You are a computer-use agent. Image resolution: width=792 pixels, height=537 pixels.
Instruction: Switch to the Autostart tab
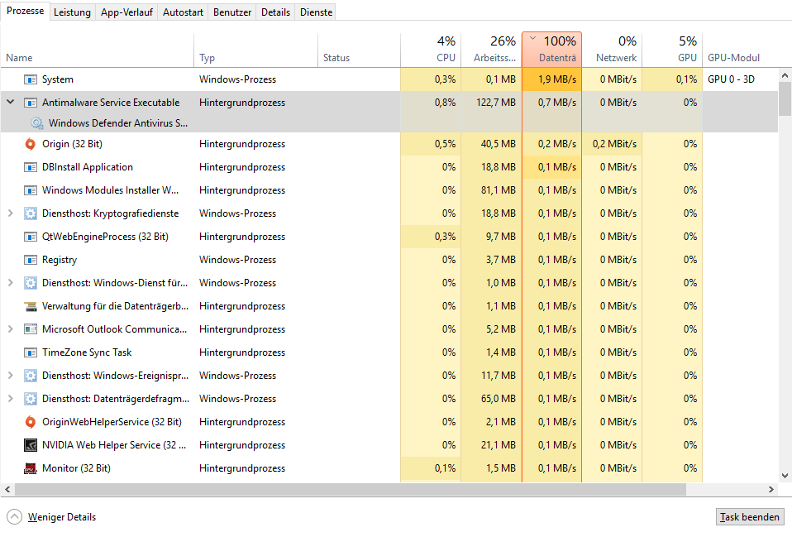coord(183,12)
